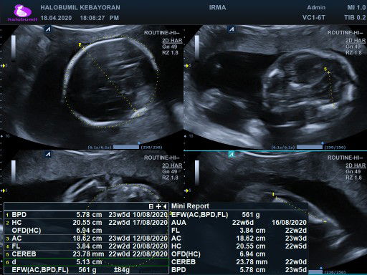
Task: Click the patient name IRMA
Action: click(217, 7)
